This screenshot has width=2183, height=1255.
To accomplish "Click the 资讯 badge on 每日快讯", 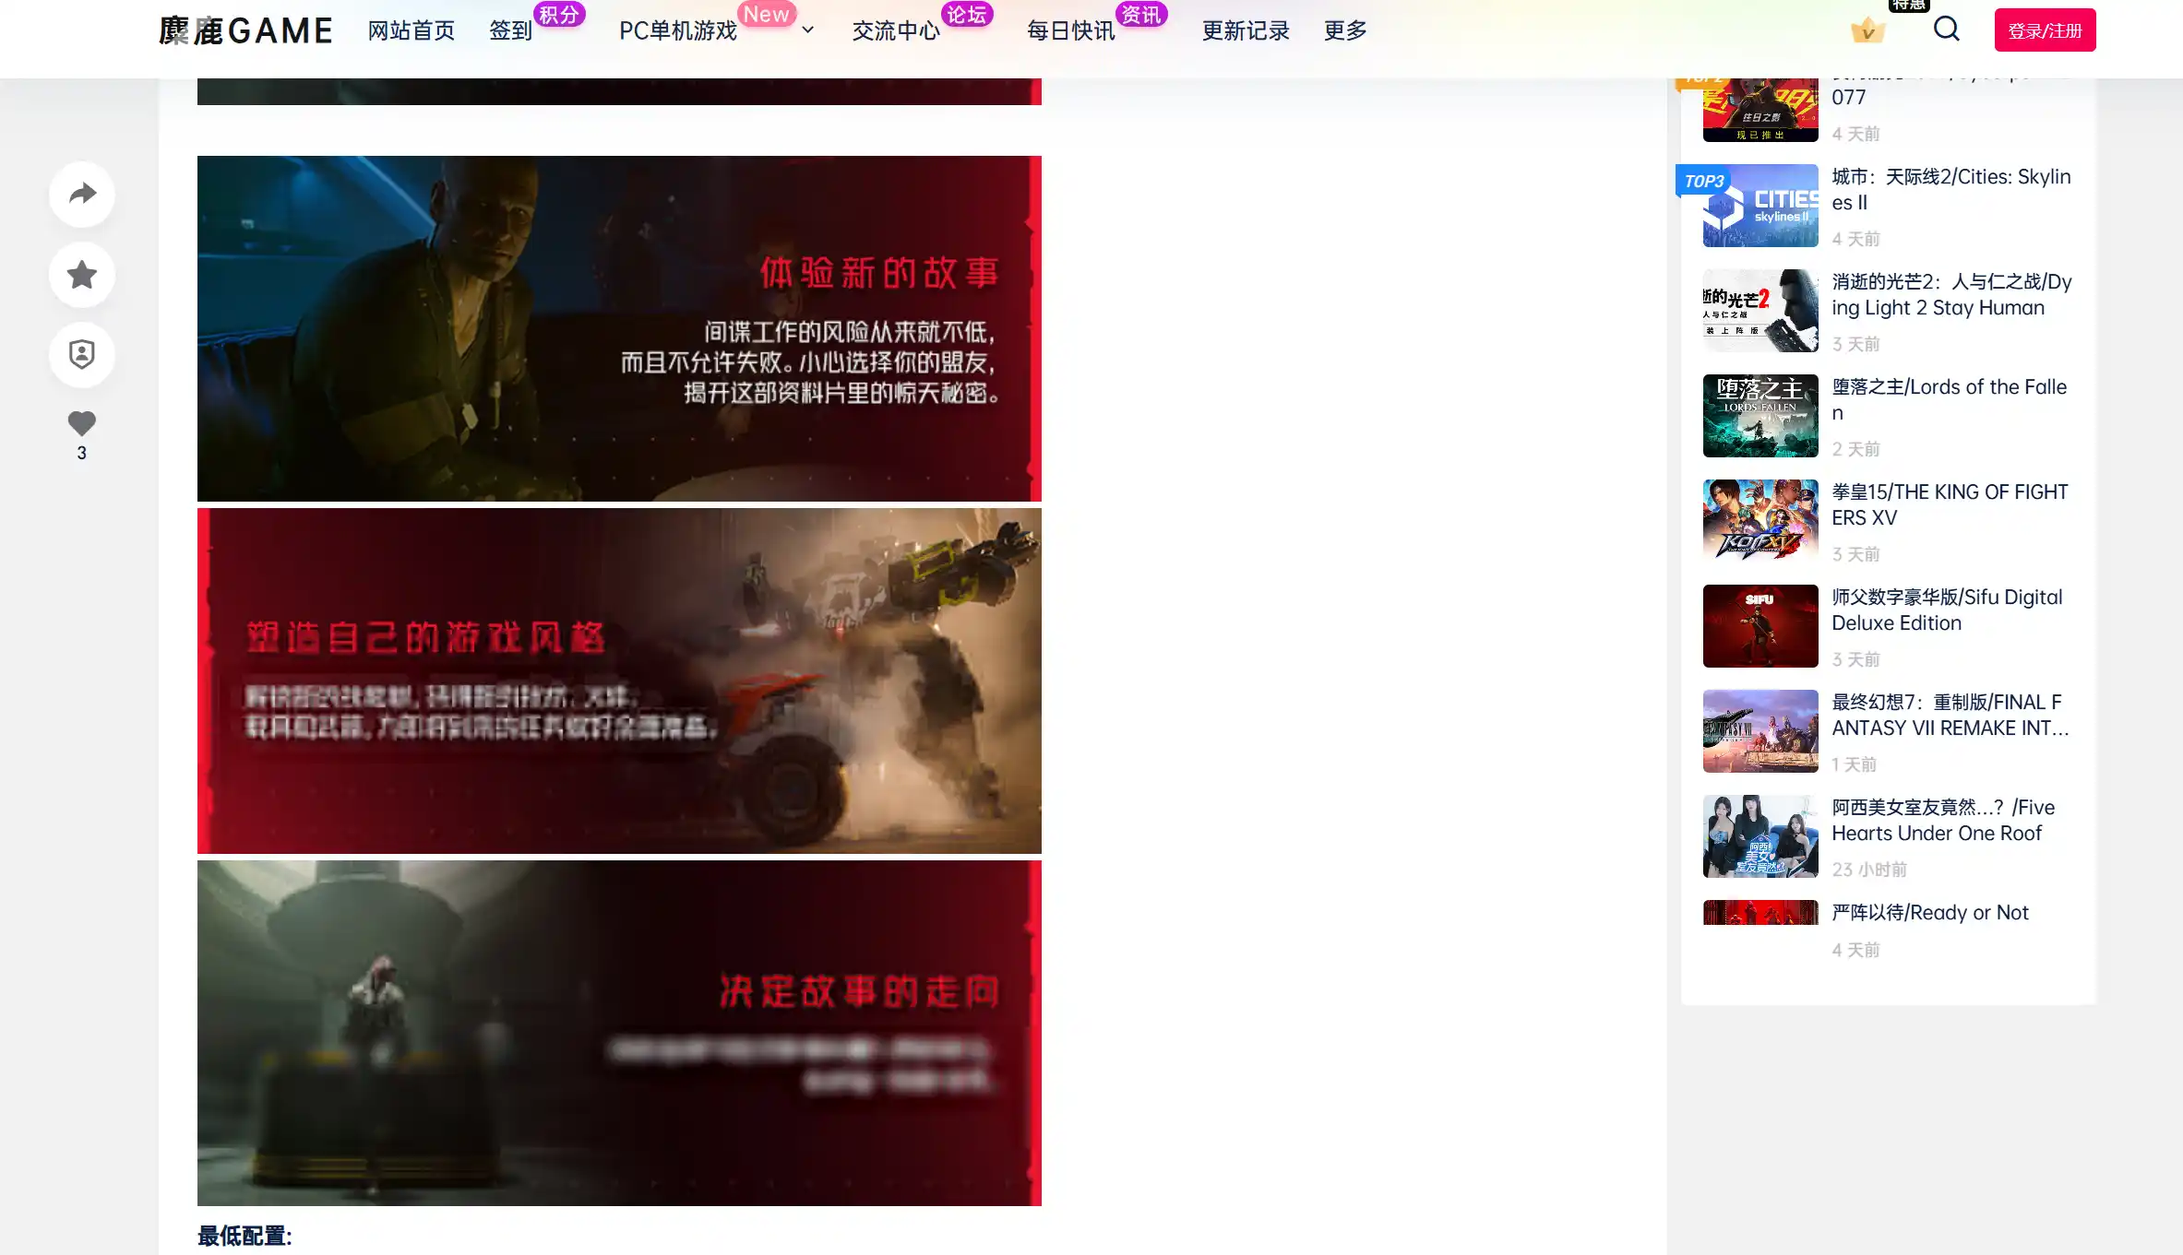I will coord(1141,14).
